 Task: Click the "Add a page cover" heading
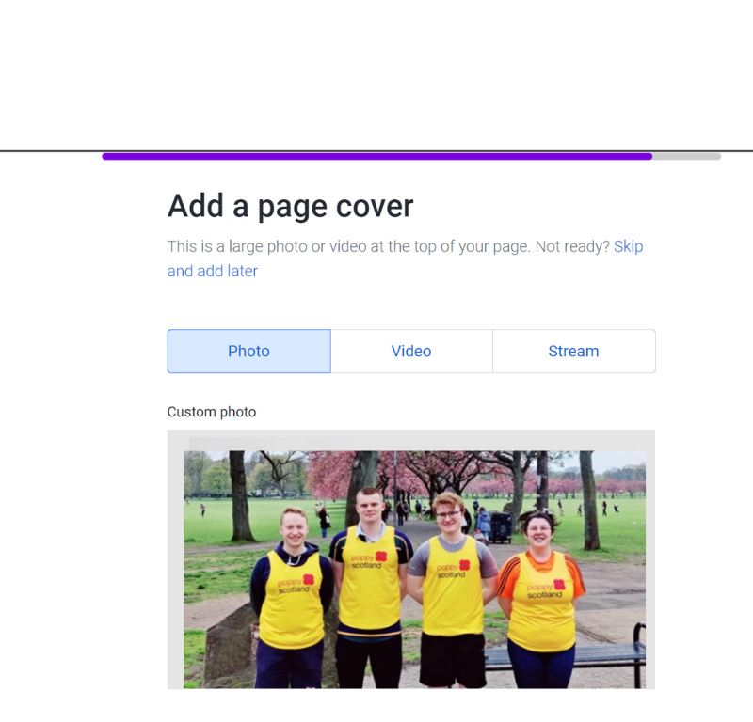290,206
